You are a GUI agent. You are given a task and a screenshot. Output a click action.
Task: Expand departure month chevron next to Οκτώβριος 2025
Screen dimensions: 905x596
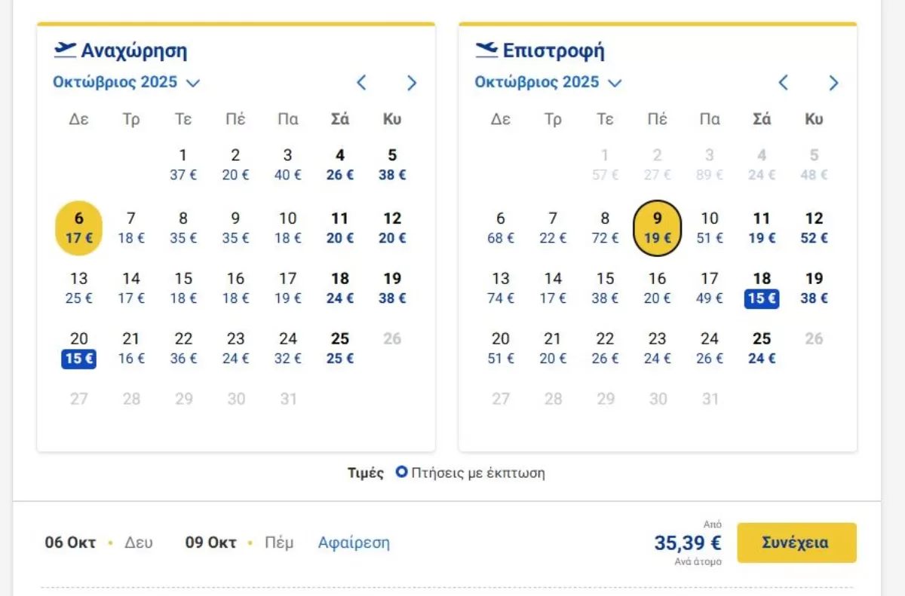pos(193,83)
